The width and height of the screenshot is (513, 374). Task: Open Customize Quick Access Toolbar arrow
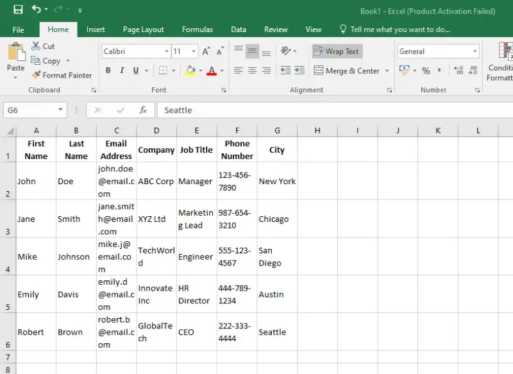pos(80,10)
